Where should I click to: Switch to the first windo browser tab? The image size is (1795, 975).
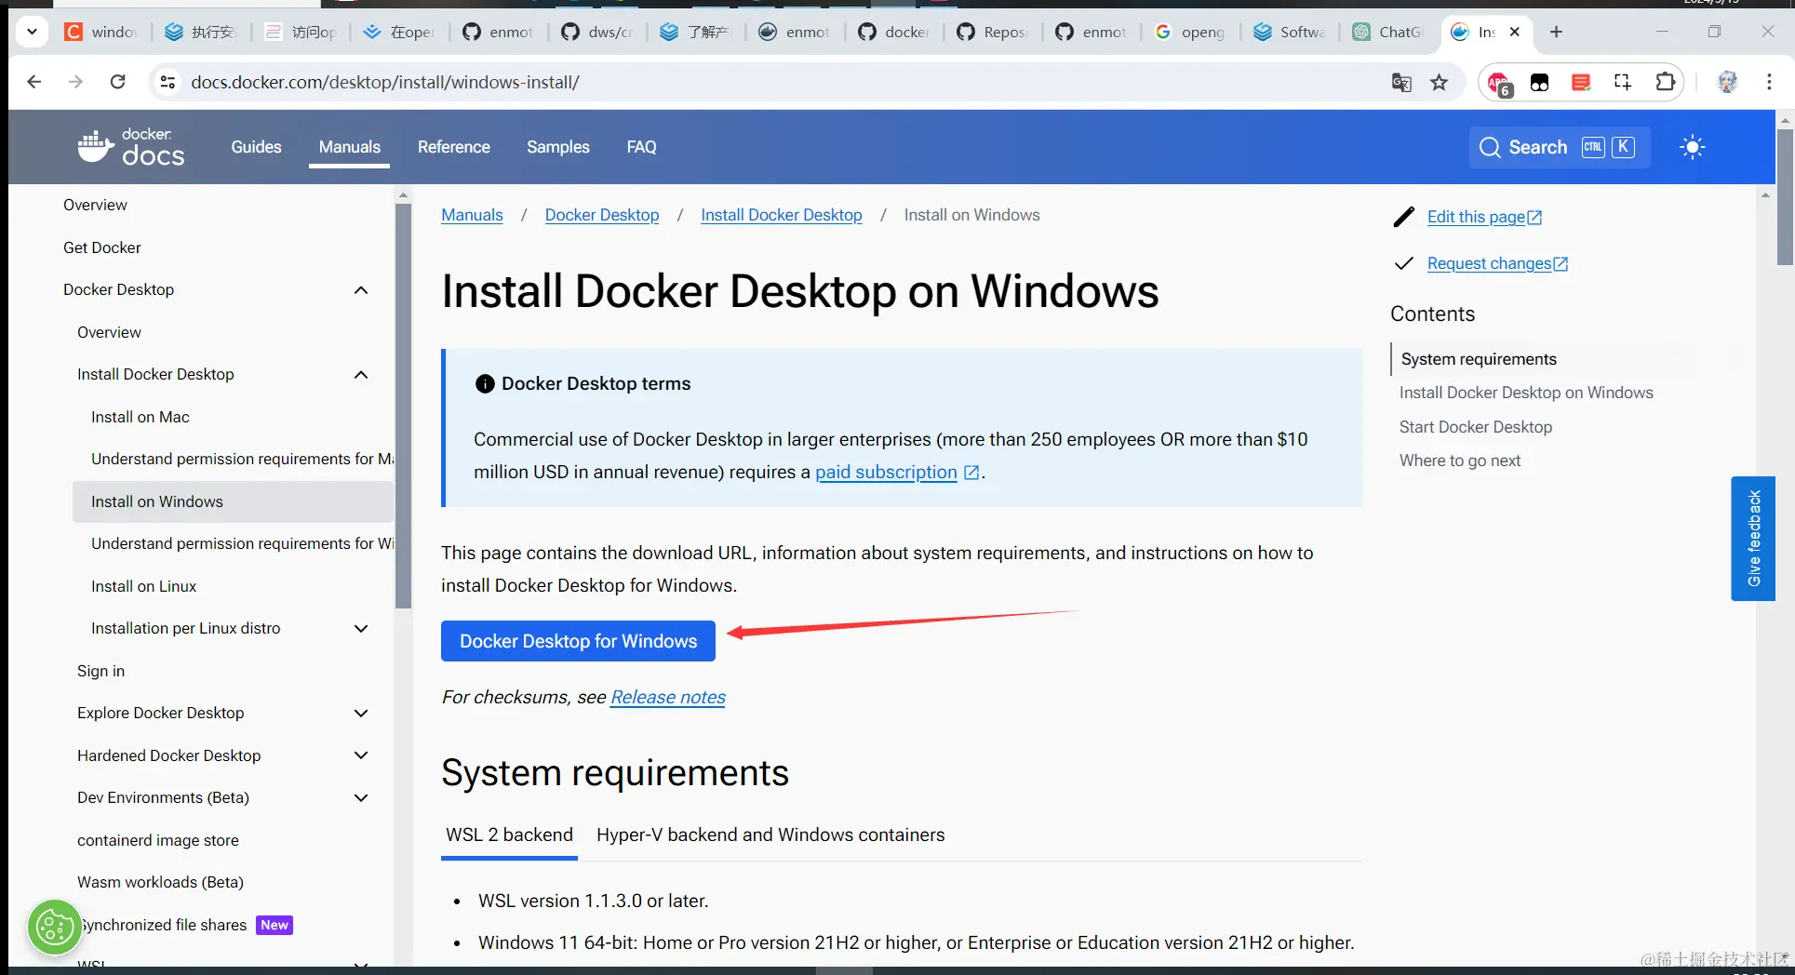100,32
